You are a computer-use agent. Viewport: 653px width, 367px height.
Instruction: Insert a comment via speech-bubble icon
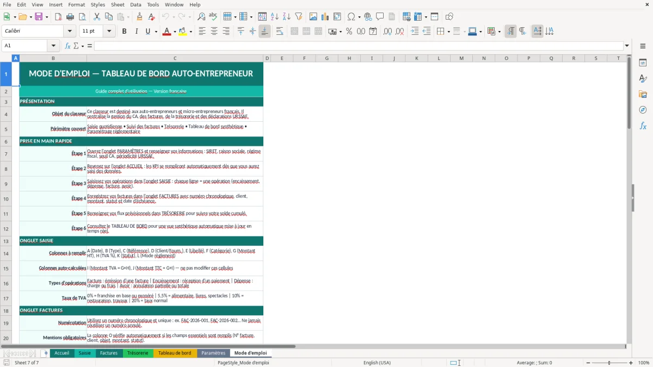click(x=380, y=17)
